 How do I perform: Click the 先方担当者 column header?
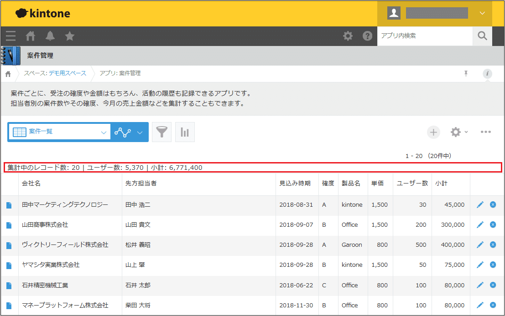click(x=141, y=183)
